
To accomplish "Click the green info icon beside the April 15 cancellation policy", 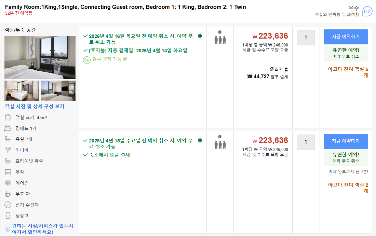I will (200, 140).
